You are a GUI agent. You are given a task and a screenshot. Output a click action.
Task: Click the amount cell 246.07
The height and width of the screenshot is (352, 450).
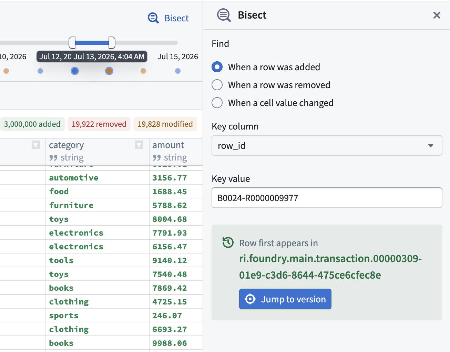pyautogui.click(x=176, y=315)
